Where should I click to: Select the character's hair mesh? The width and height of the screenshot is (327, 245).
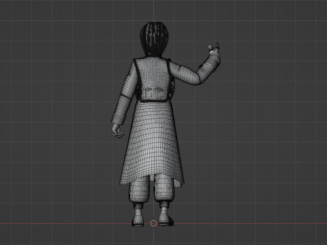tap(155, 38)
